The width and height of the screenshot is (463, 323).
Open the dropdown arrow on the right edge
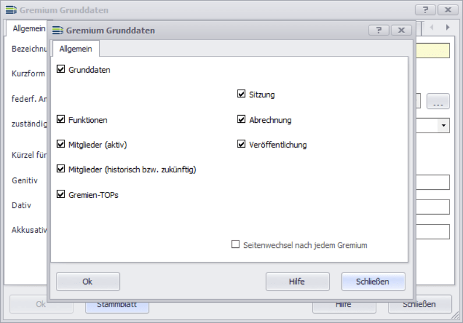pyautogui.click(x=443, y=125)
